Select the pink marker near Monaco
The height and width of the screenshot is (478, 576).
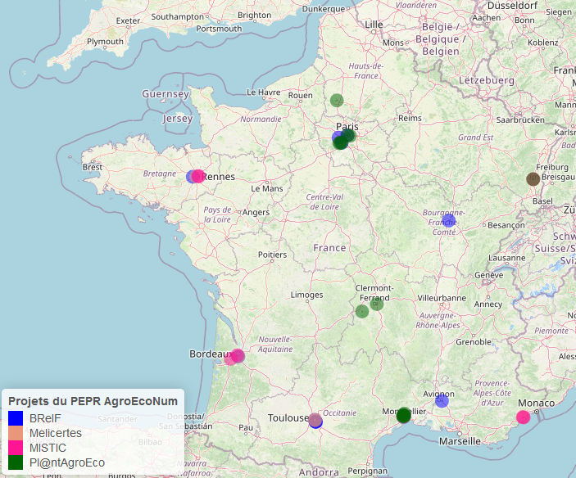click(x=523, y=417)
